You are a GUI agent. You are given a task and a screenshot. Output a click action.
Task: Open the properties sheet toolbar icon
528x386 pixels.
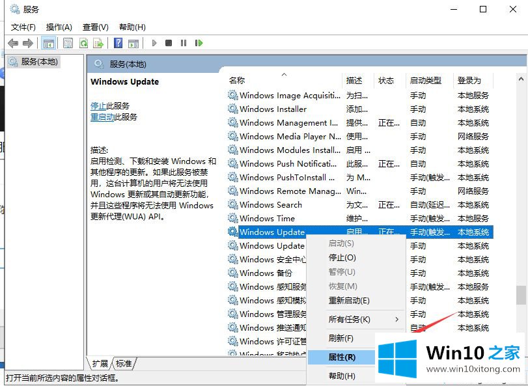click(x=68, y=43)
